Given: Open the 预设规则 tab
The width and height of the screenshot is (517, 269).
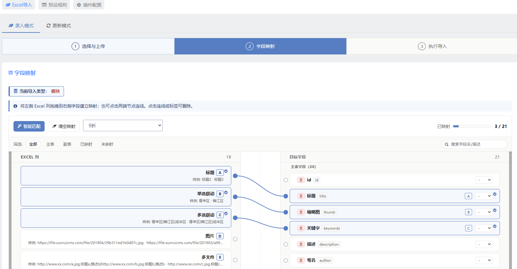Looking at the screenshot, I should [54, 5].
